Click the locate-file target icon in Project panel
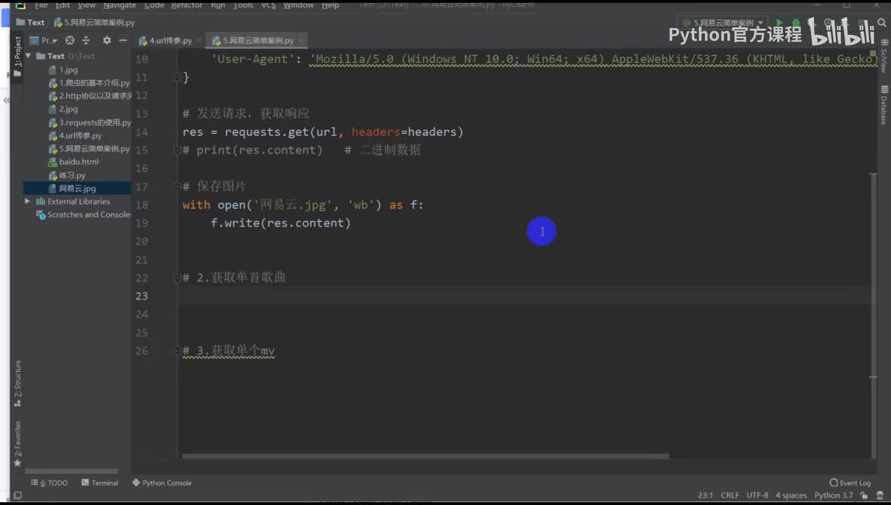891x505 pixels. (x=69, y=41)
